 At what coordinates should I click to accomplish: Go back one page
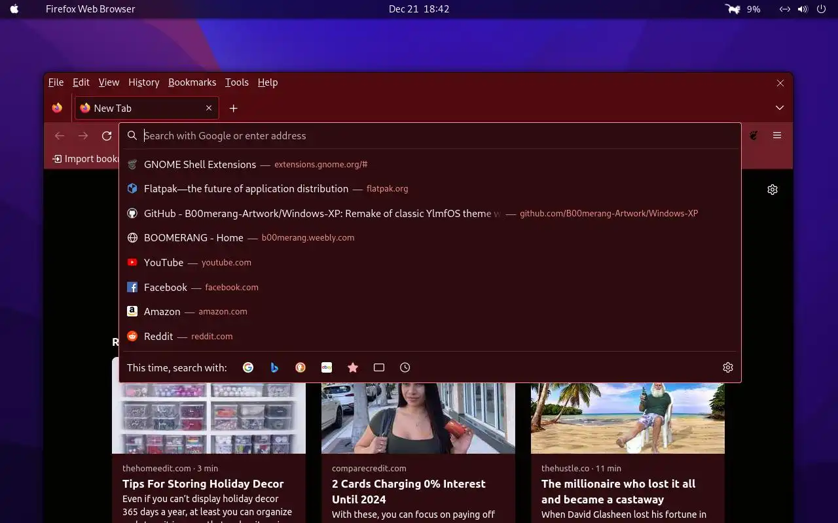[60, 135]
